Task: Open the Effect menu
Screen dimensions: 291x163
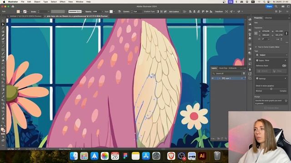Action: coord(63,2)
